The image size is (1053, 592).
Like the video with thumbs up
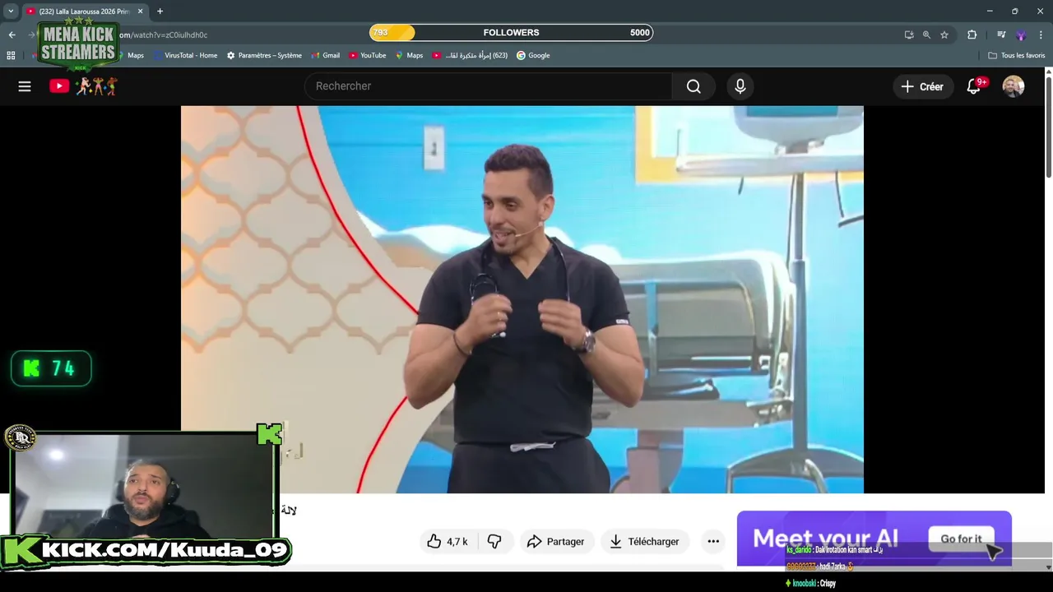point(448,541)
